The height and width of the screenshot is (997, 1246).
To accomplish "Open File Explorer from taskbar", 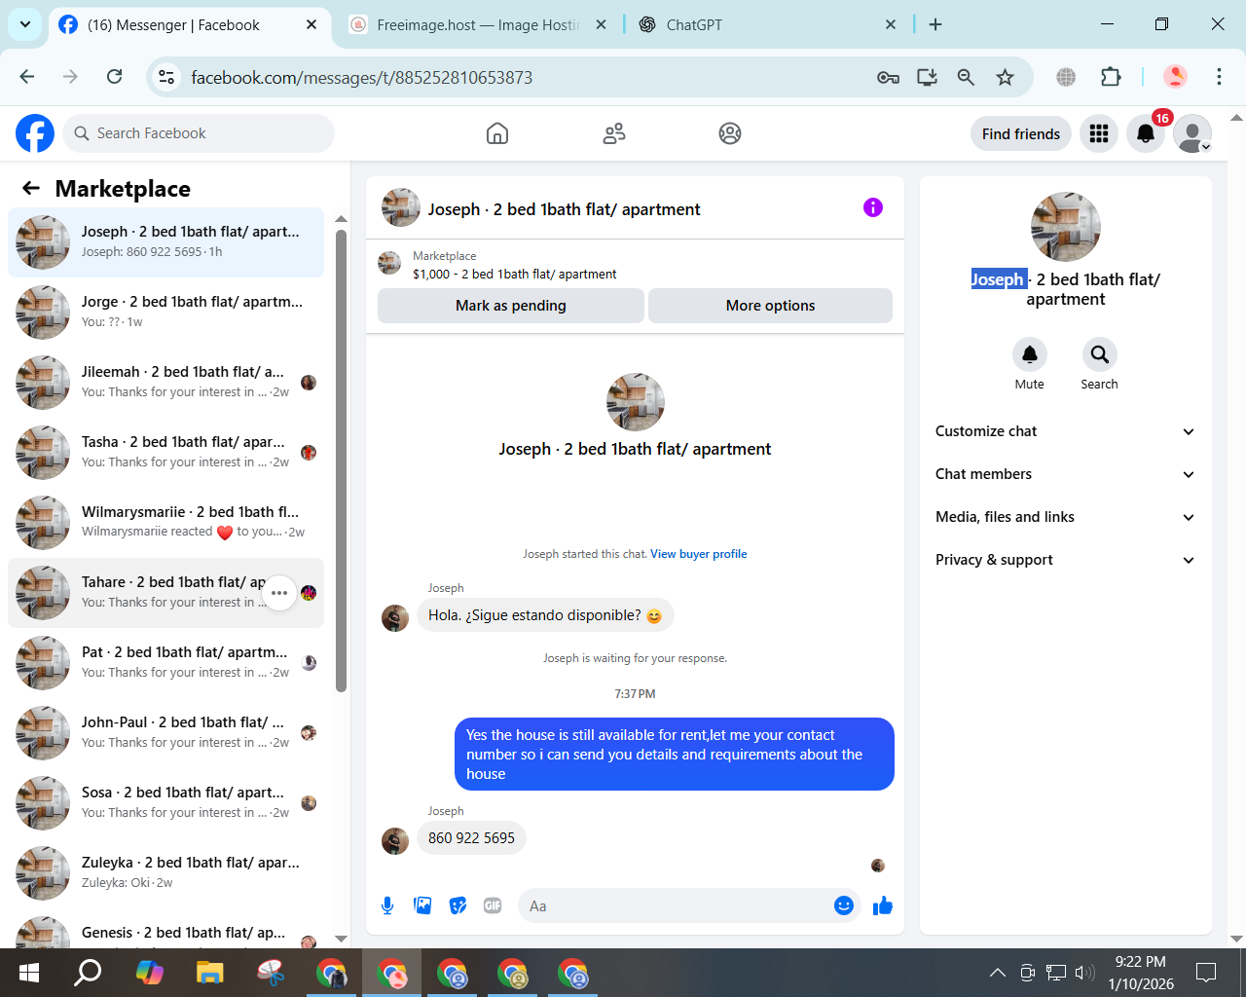I will coord(209,972).
